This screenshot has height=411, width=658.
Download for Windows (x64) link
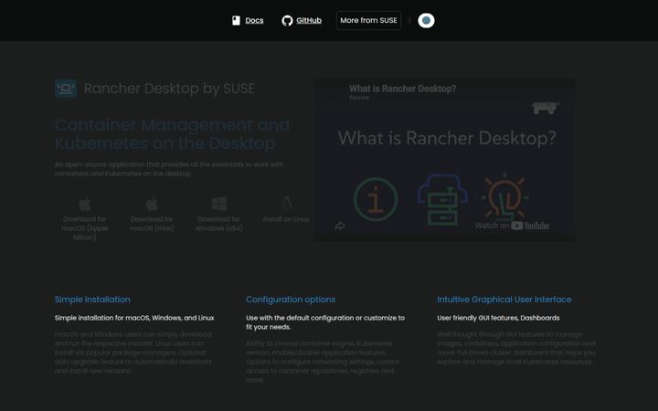(x=219, y=224)
